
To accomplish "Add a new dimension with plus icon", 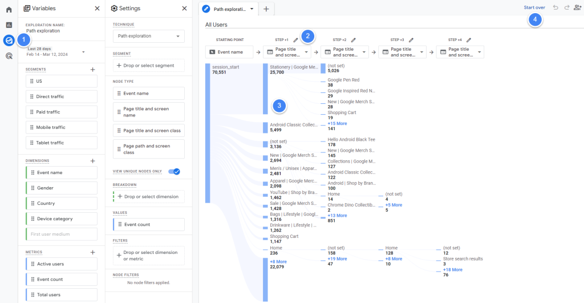I will [x=93, y=161].
